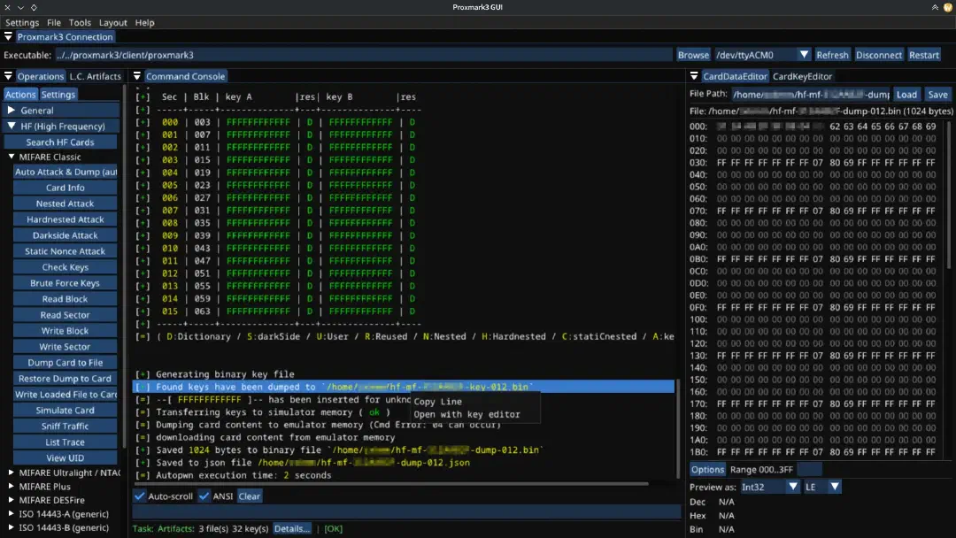The width and height of the screenshot is (956, 538).
Task: Click the File Path input field
Action: [x=810, y=95]
